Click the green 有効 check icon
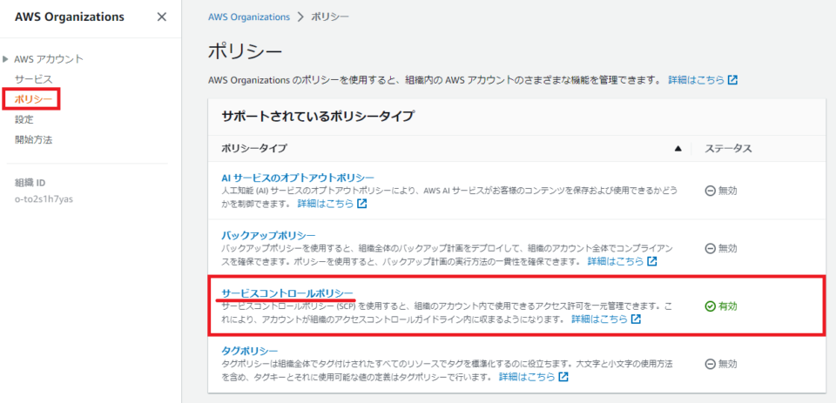This screenshot has width=836, height=403. (710, 306)
